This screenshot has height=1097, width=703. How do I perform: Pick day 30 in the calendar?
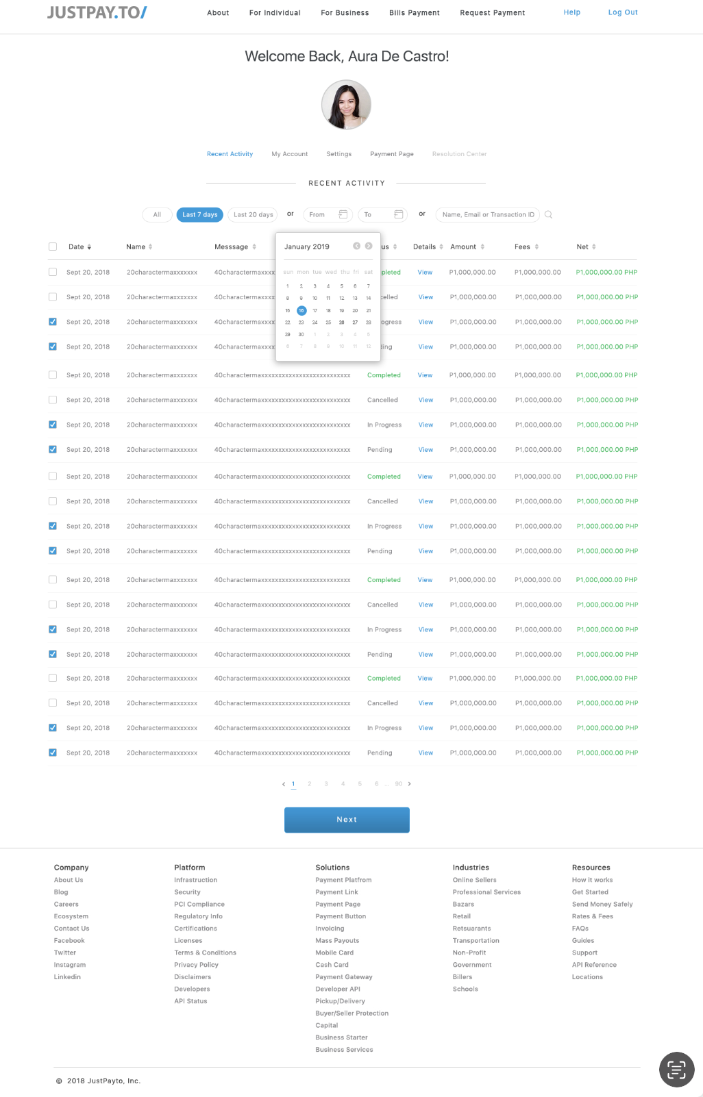coord(301,334)
